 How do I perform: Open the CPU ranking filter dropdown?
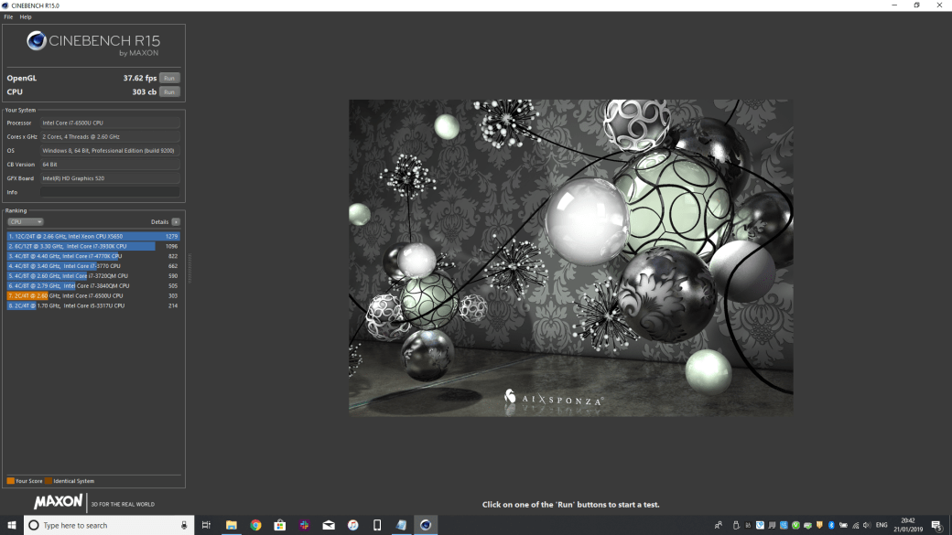point(25,221)
